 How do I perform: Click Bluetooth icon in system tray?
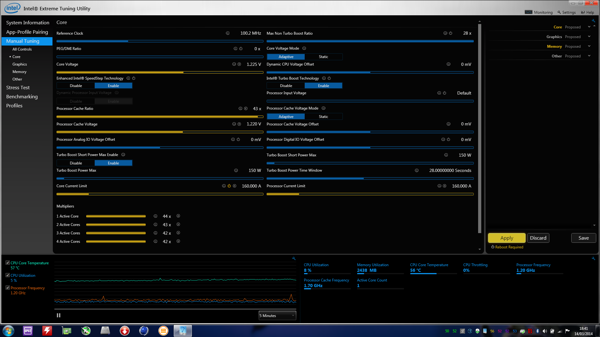pyautogui.click(x=537, y=331)
